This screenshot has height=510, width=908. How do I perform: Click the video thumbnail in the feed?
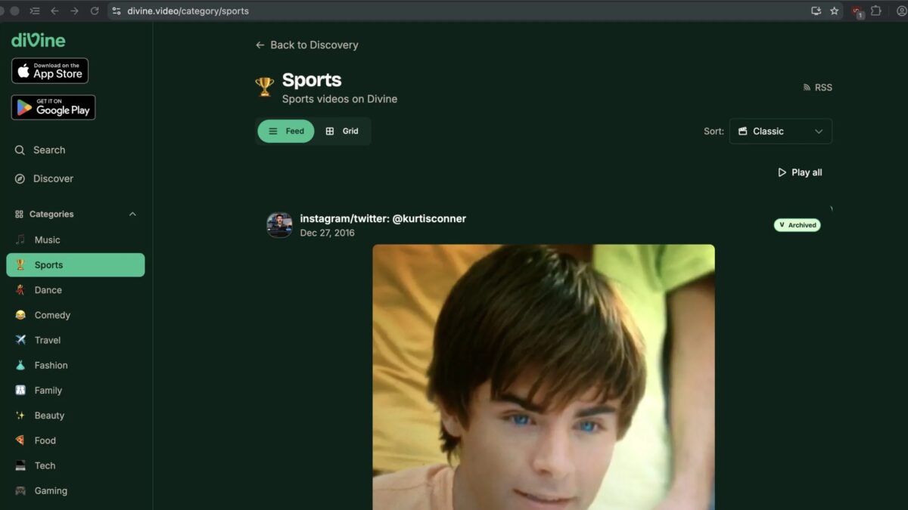point(543,376)
